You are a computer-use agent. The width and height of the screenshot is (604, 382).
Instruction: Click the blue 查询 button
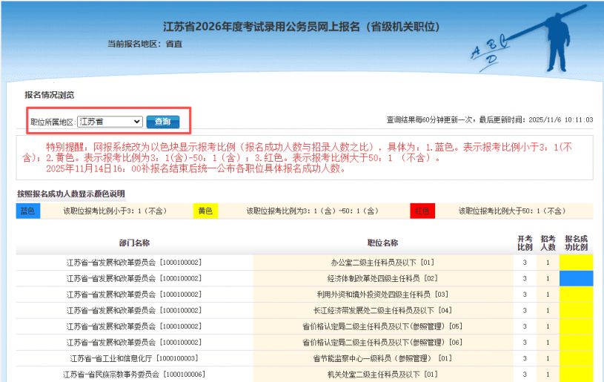click(162, 122)
